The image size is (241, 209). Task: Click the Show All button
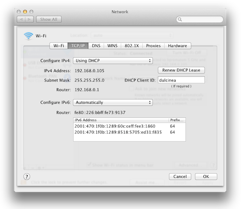49,20
